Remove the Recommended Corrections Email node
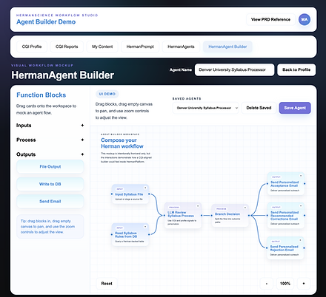Screen dimensions: 326x297 click(301, 206)
